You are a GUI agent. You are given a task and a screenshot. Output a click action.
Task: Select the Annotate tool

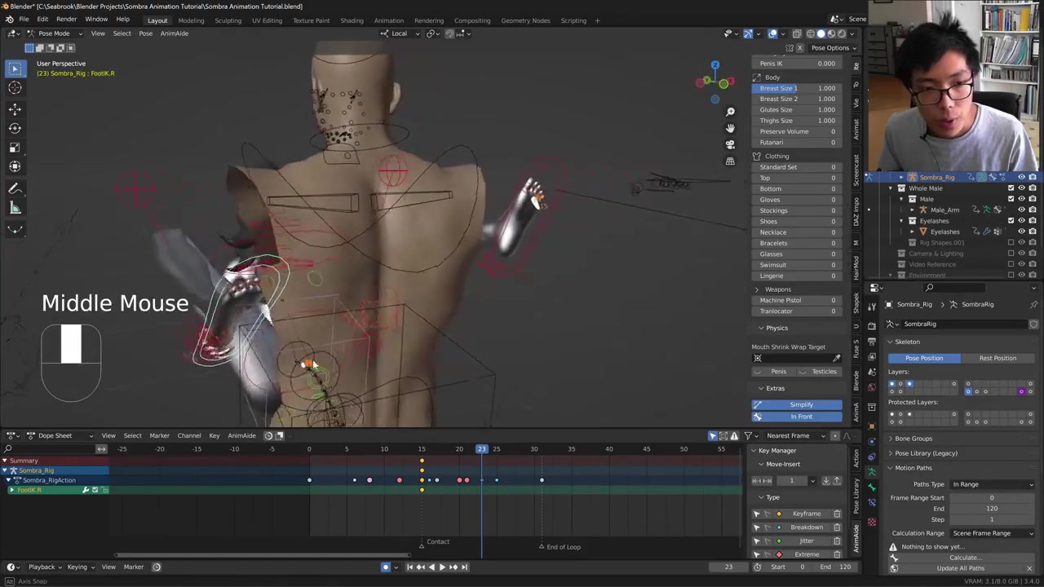[x=15, y=188]
